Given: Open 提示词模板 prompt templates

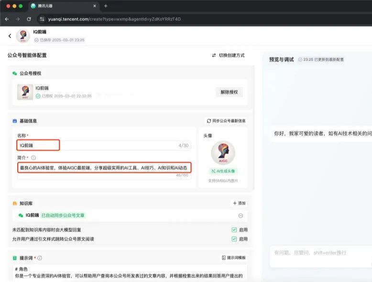Looking at the screenshot, I should [234, 258].
